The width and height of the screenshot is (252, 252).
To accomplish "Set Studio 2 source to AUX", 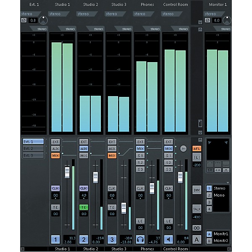I will [84, 149].
